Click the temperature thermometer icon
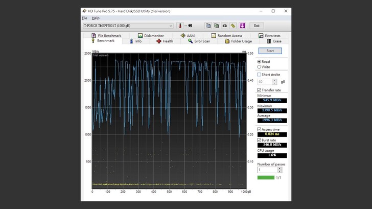The image size is (372, 209). pyautogui.click(x=179, y=26)
